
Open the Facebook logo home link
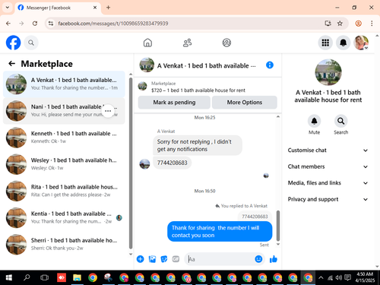coord(13,43)
